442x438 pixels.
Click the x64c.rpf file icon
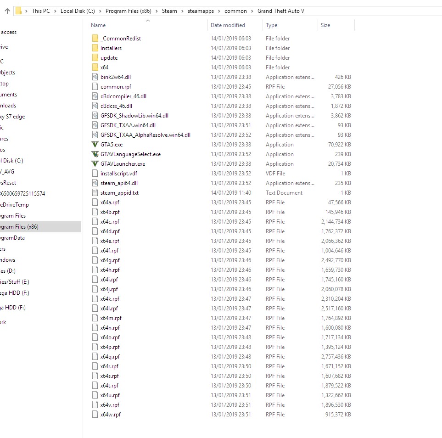point(95,221)
